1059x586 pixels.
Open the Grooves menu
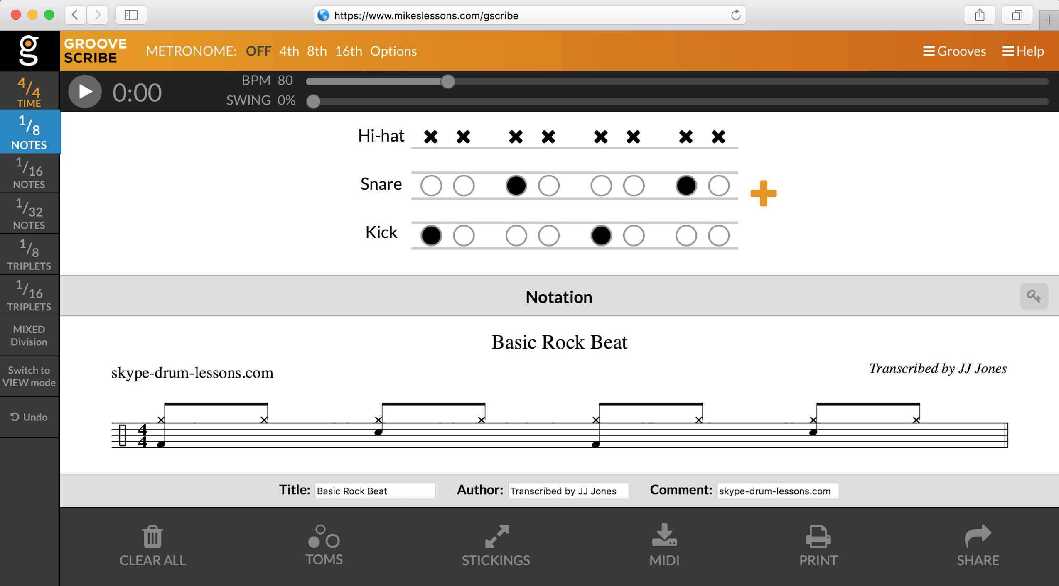[954, 51]
